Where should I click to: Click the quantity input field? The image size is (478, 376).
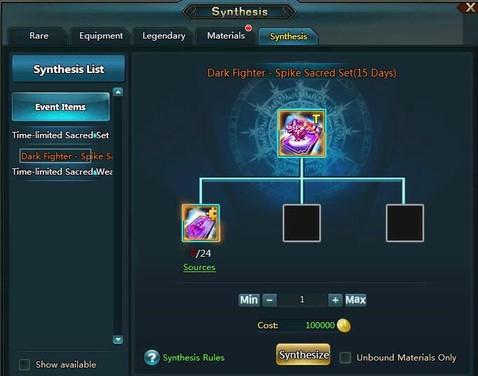[302, 300]
